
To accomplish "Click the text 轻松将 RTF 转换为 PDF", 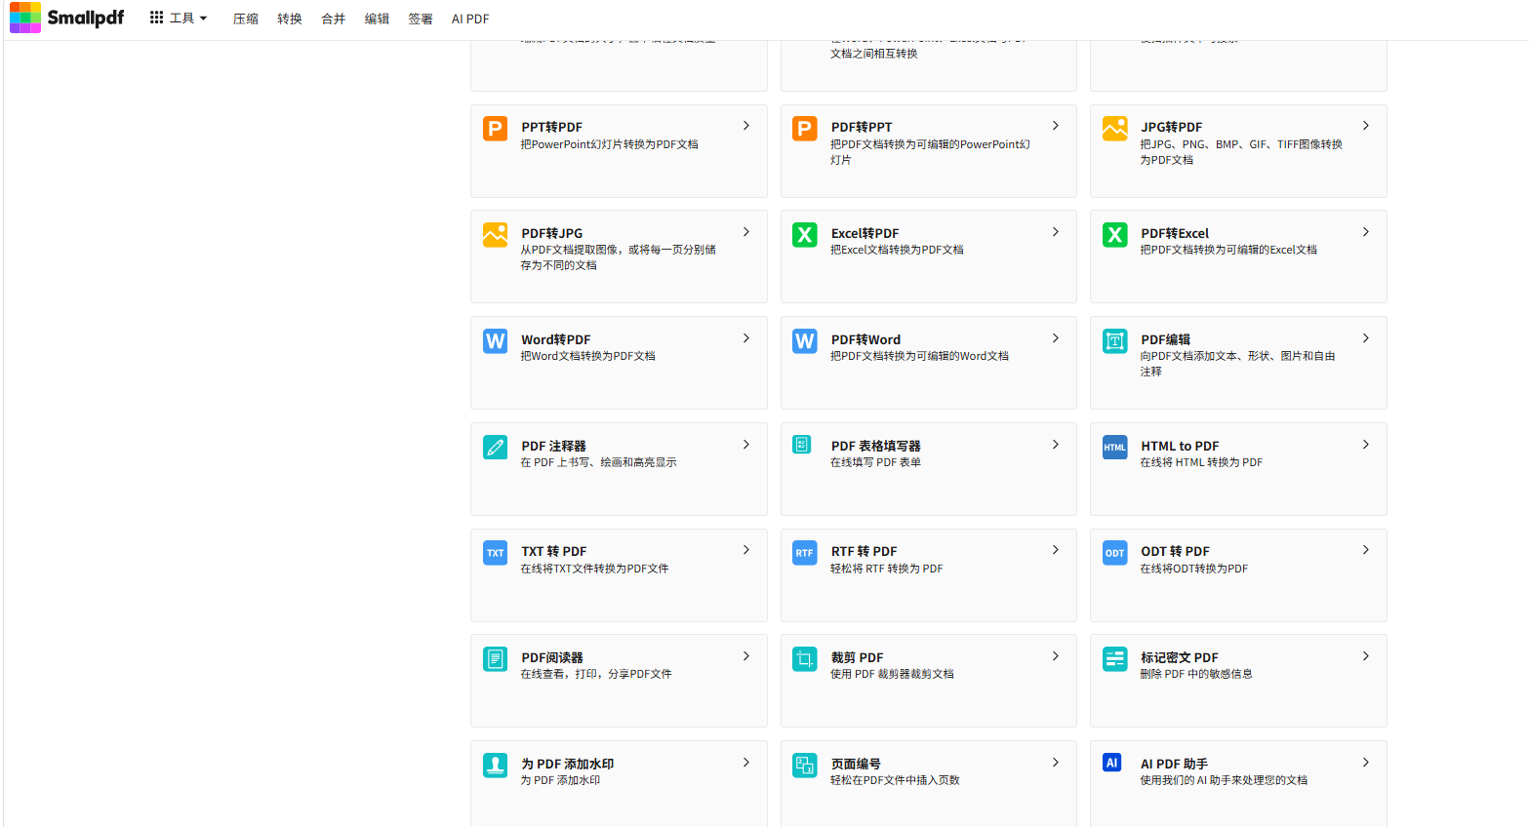I will [887, 569].
